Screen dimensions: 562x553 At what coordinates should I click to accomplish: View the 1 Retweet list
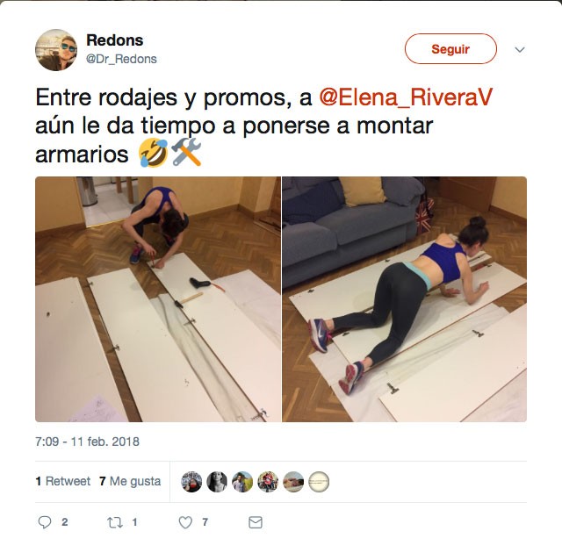[63, 481]
